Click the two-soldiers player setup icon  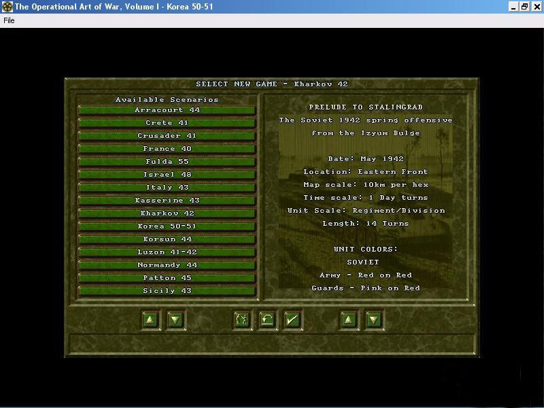click(x=241, y=320)
